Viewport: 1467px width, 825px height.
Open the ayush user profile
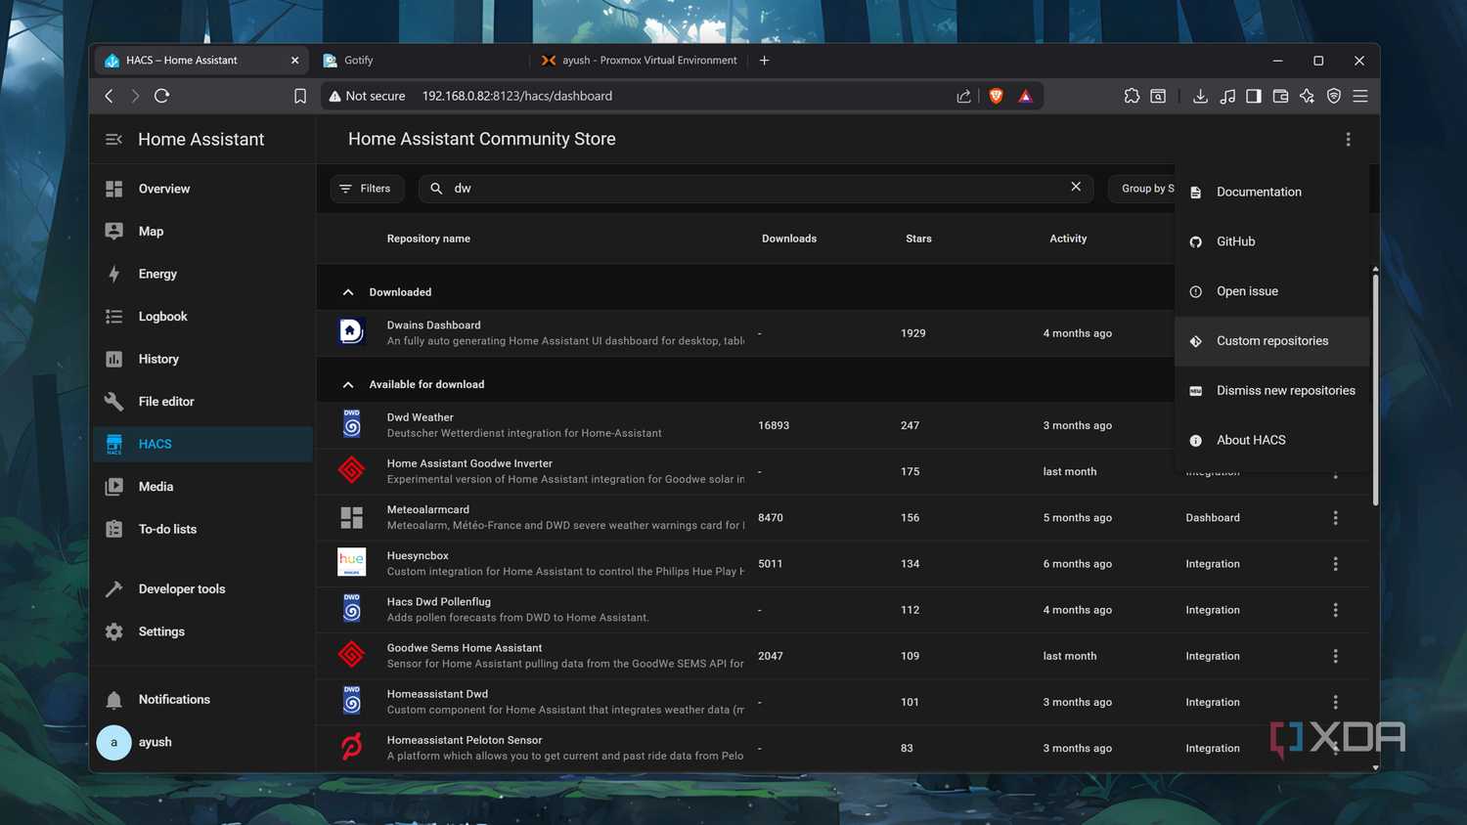pyautogui.click(x=202, y=742)
